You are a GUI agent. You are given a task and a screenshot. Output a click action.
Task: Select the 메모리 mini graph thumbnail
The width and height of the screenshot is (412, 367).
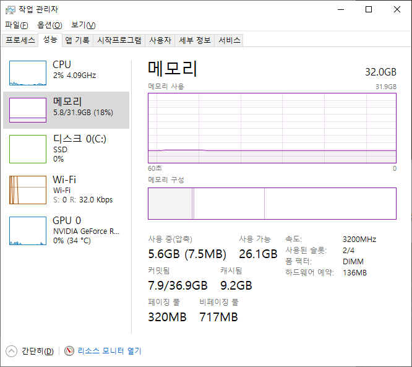click(x=28, y=110)
